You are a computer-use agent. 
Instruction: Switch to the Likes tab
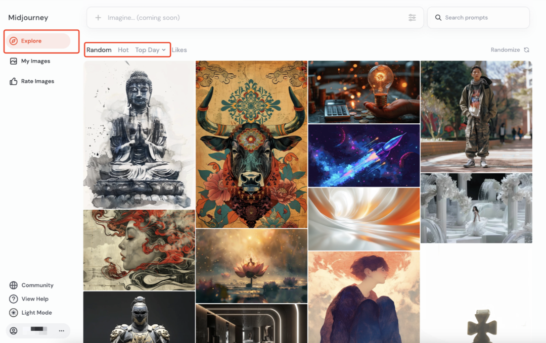pyautogui.click(x=179, y=50)
